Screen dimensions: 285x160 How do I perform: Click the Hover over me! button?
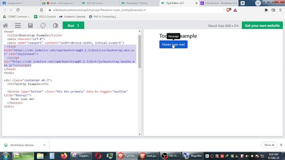173,44
